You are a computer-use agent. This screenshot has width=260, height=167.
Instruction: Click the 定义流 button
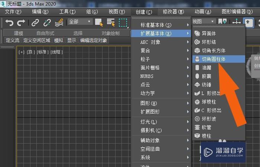point(13,40)
